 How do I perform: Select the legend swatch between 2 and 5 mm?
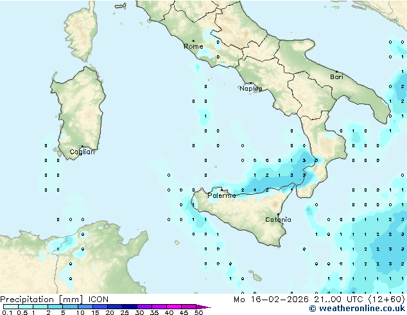tap(55, 307)
